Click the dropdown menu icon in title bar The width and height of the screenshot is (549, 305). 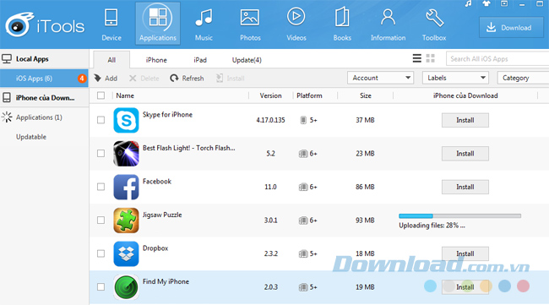point(504,4)
